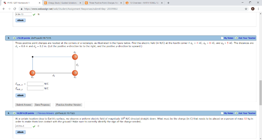The height and width of the screenshot is (140, 262).
Task: Bookmark this page with star icon
Action: [x=246, y=9]
